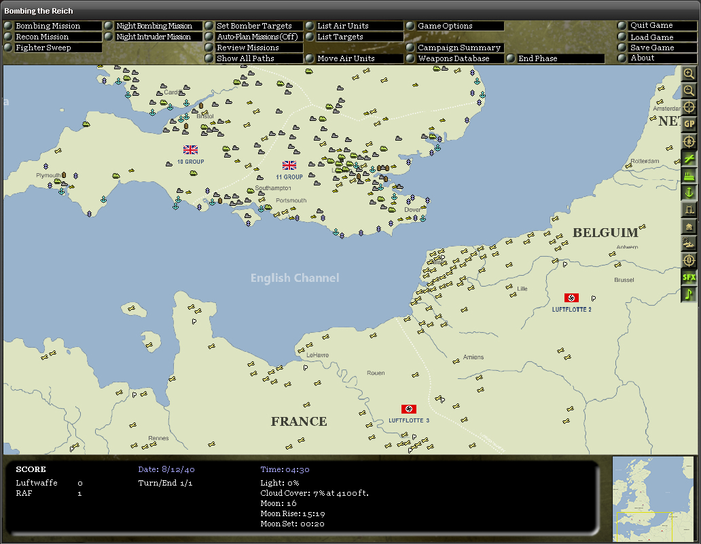Toggle Show All Paths
This screenshot has width=701, height=544.
tap(254, 58)
